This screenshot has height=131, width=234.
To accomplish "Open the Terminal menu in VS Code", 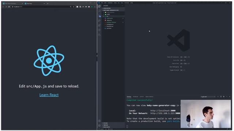I will click(127, 3).
